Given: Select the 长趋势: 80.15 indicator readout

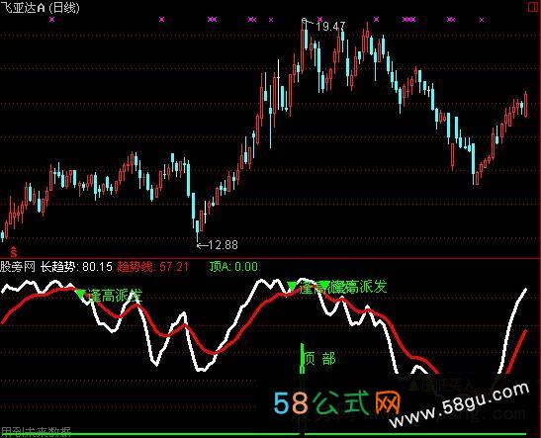Looking at the screenshot, I should click(76, 267).
